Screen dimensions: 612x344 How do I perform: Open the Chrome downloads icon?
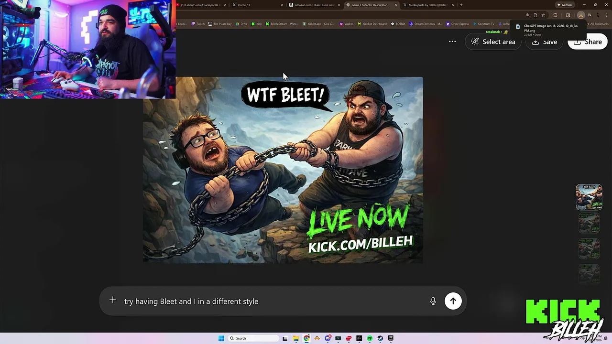click(581, 15)
